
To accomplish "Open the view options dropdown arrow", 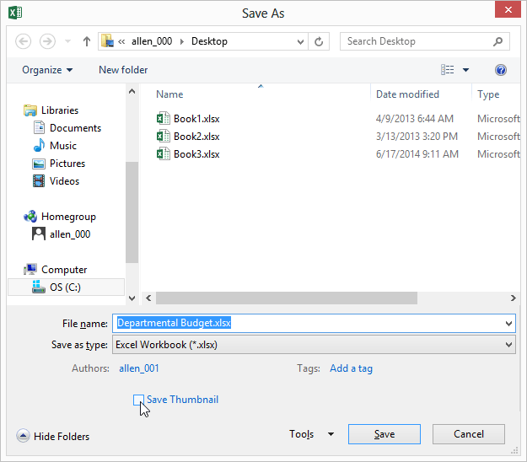I will coord(465,70).
